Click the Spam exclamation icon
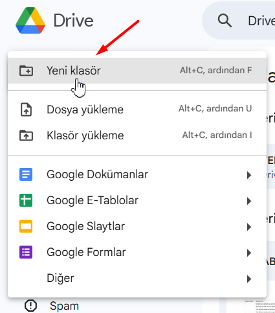 click(30, 305)
